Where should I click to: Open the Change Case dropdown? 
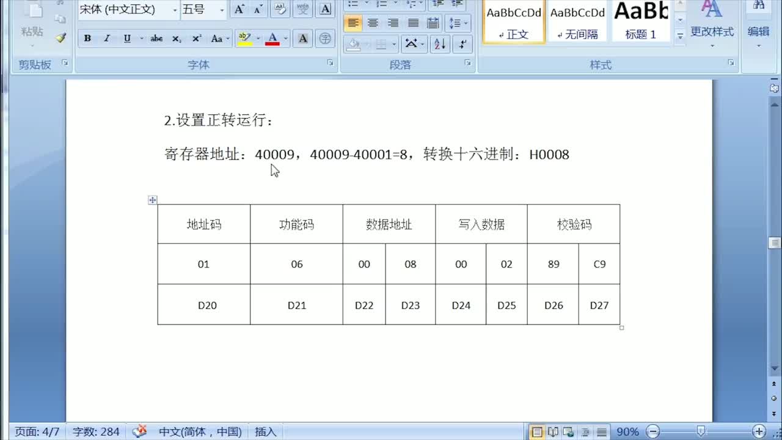pyautogui.click(x=221, y=38)
